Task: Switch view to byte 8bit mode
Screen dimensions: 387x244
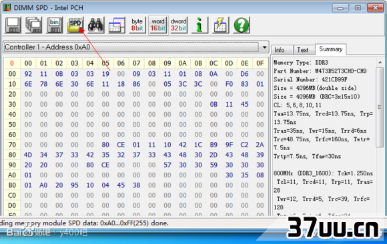Action: (137, 25)
